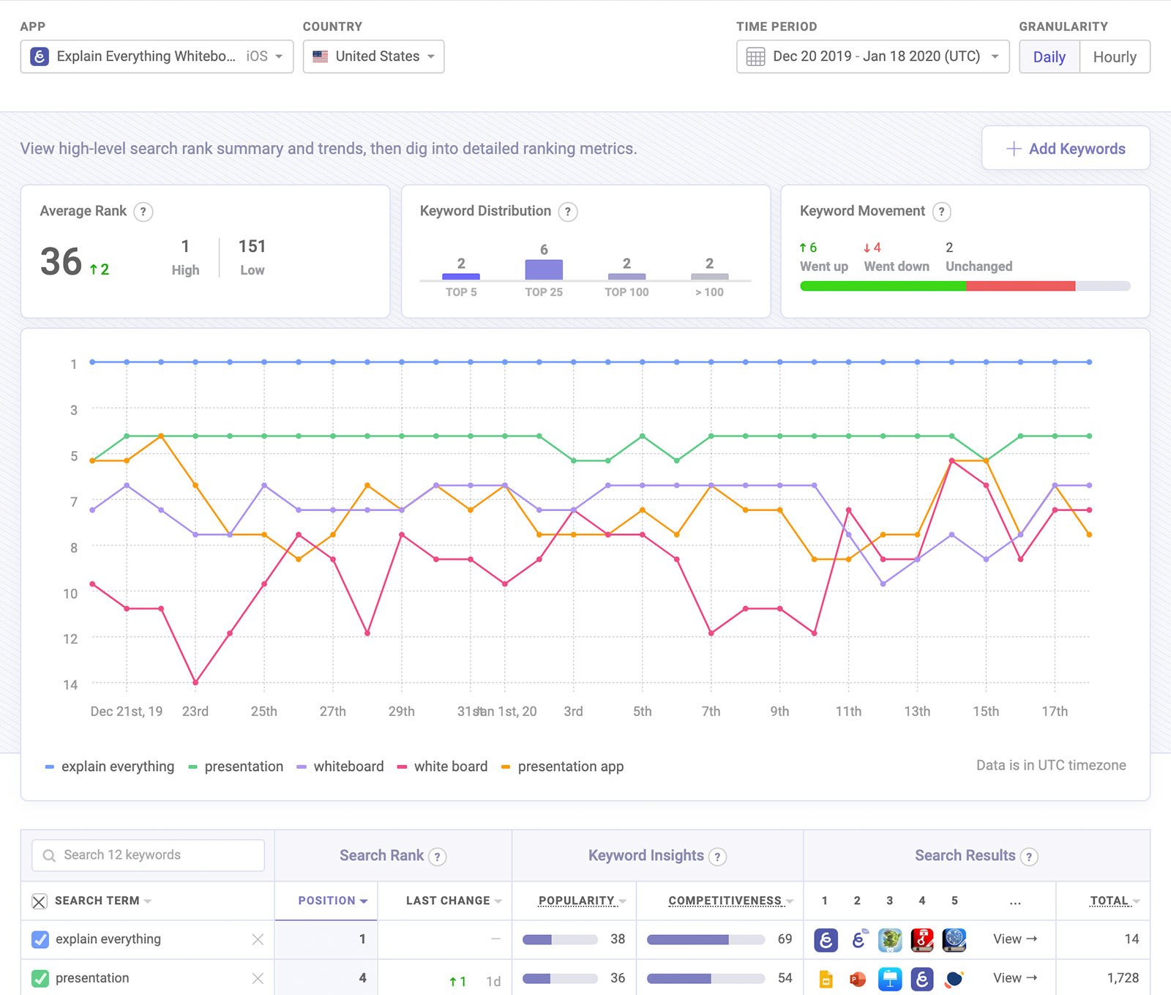This screenshot has width=1171, height=995.
Task: Open the Keyword Movement help icon
Action: click(942, 212)
